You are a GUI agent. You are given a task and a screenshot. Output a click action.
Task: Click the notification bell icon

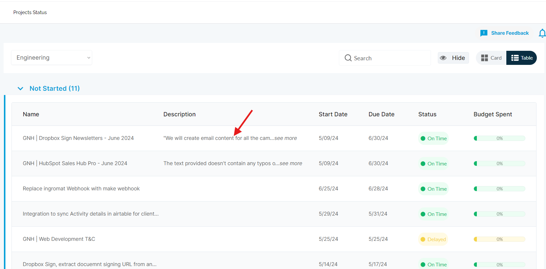tap(542, 33)
